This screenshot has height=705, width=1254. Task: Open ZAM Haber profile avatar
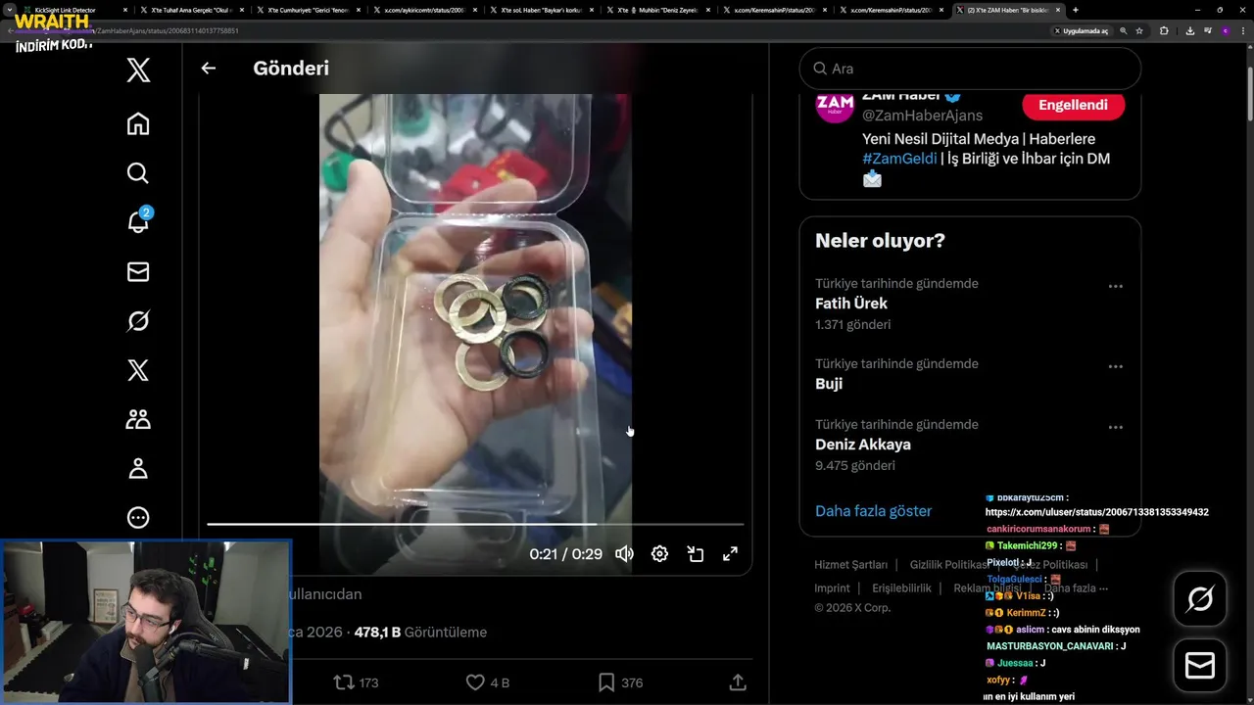(835, 105)
